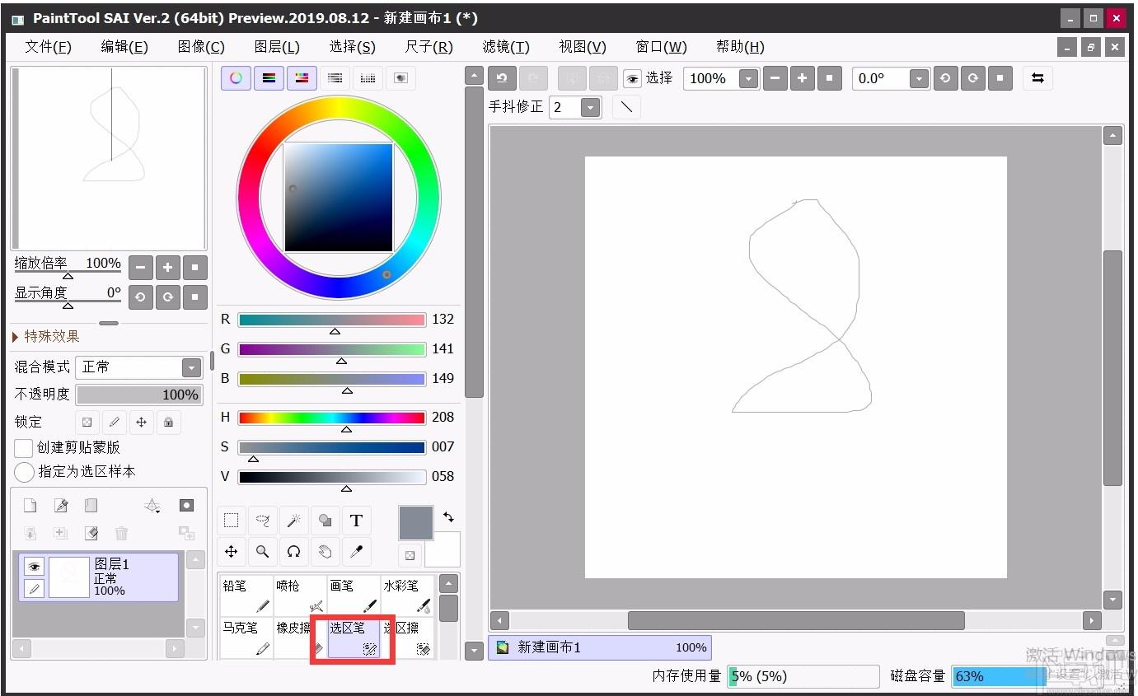Pick the hand pan tool
This screenshot has width=1138, height=696.
click(325, 552)
